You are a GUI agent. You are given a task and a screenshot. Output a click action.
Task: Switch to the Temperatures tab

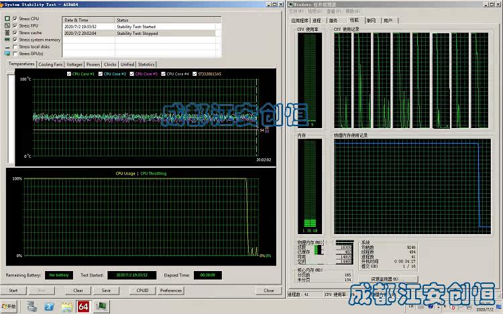point(21,64)
